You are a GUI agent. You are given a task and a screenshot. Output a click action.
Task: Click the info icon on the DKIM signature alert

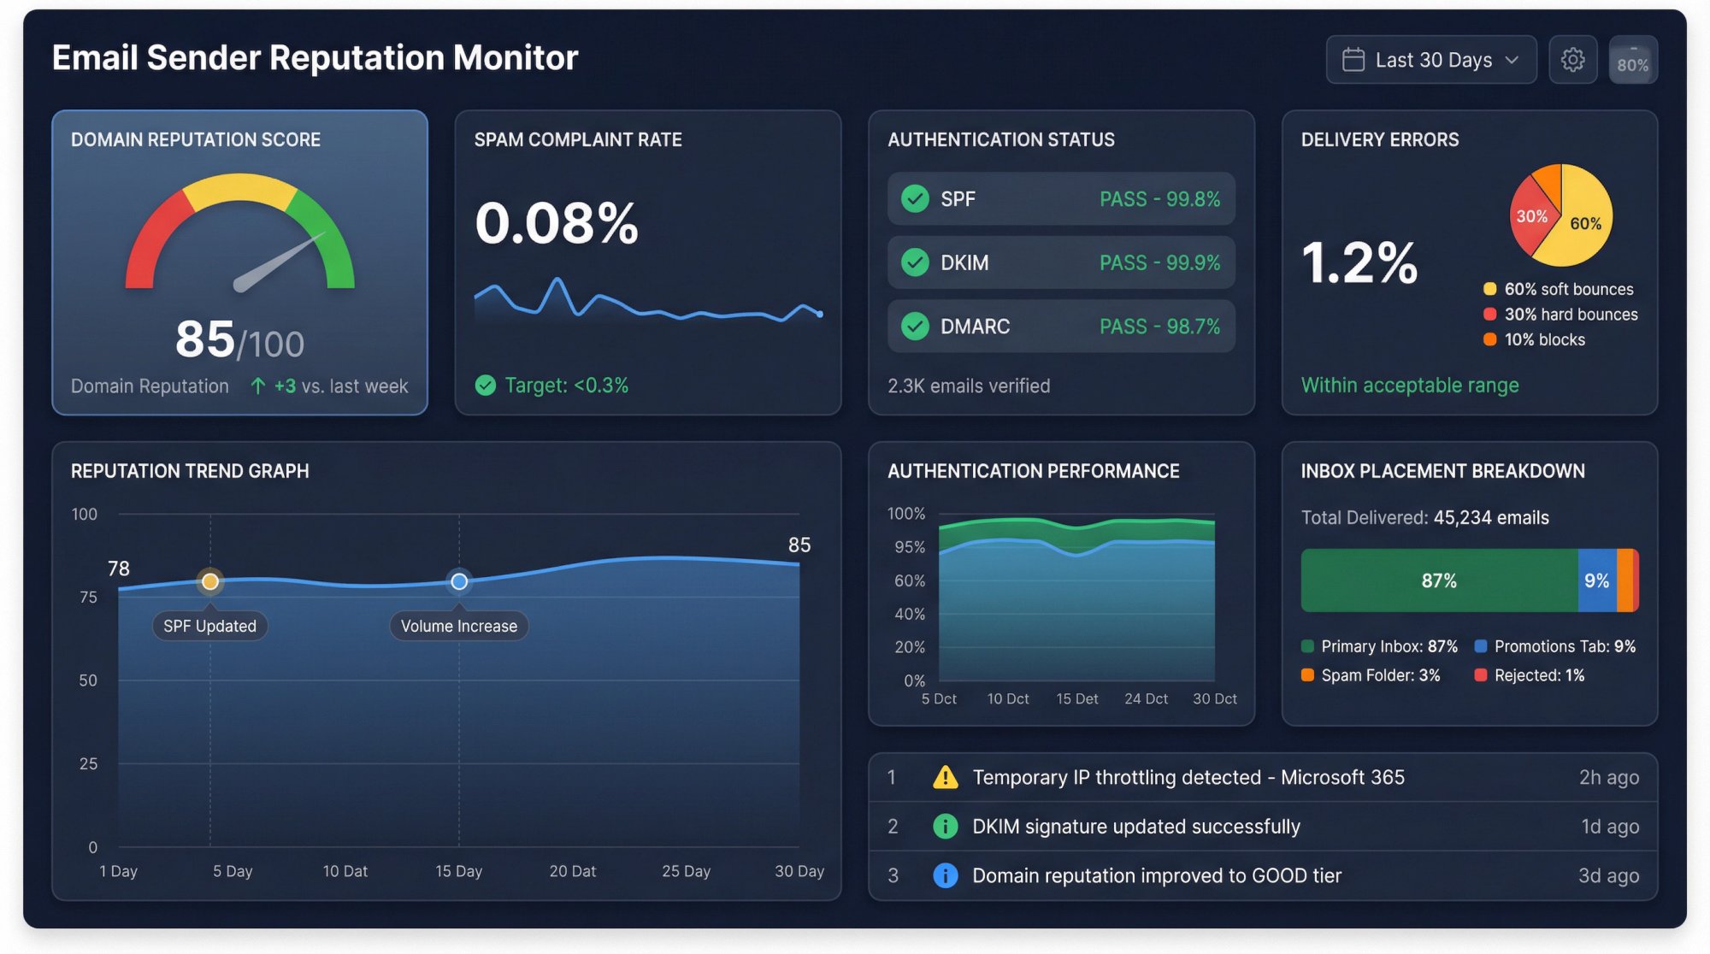click(945, 826)
